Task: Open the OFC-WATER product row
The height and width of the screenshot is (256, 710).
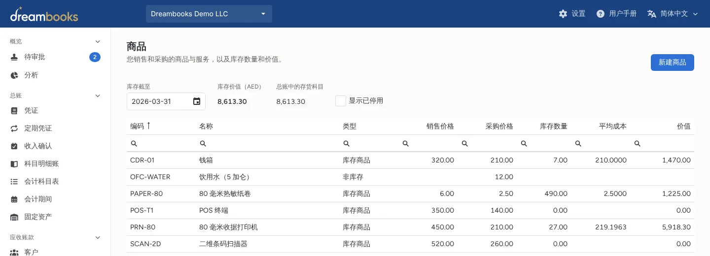Action: [410, 177]
